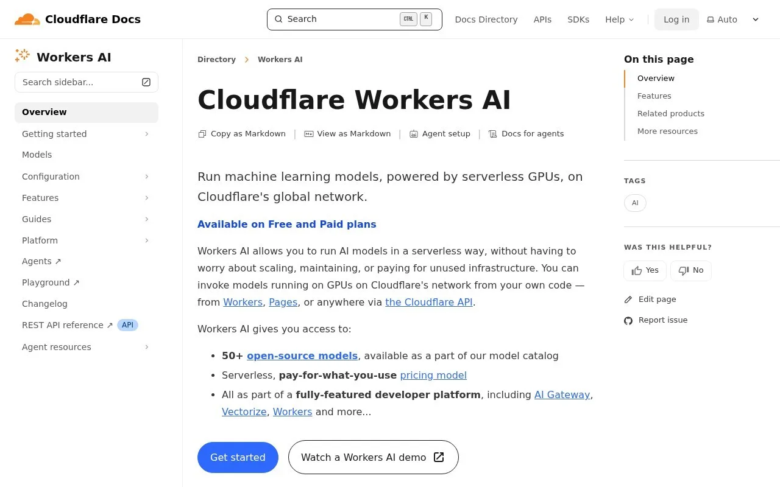Click the Agent setup robot icon

click(x=414, y=134)
